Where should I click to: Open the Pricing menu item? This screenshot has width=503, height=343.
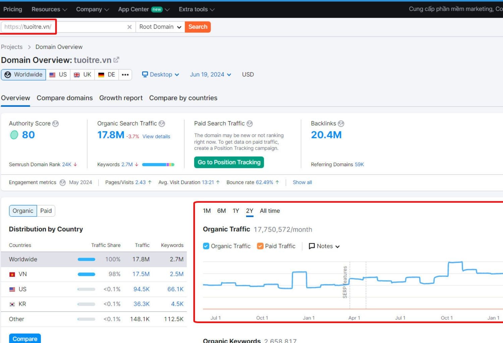13,9
